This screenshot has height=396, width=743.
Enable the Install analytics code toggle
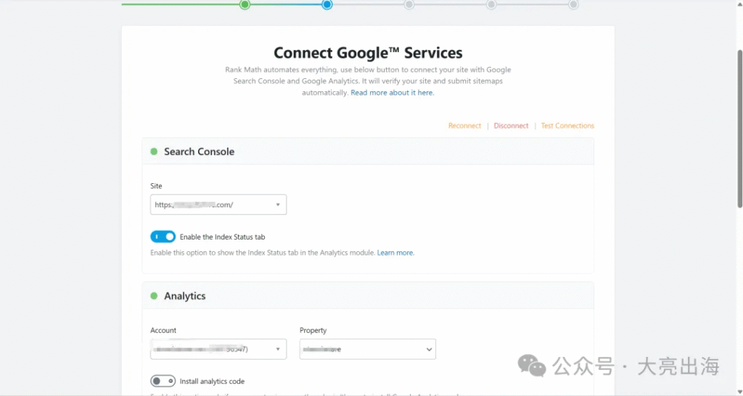[163, 381]
